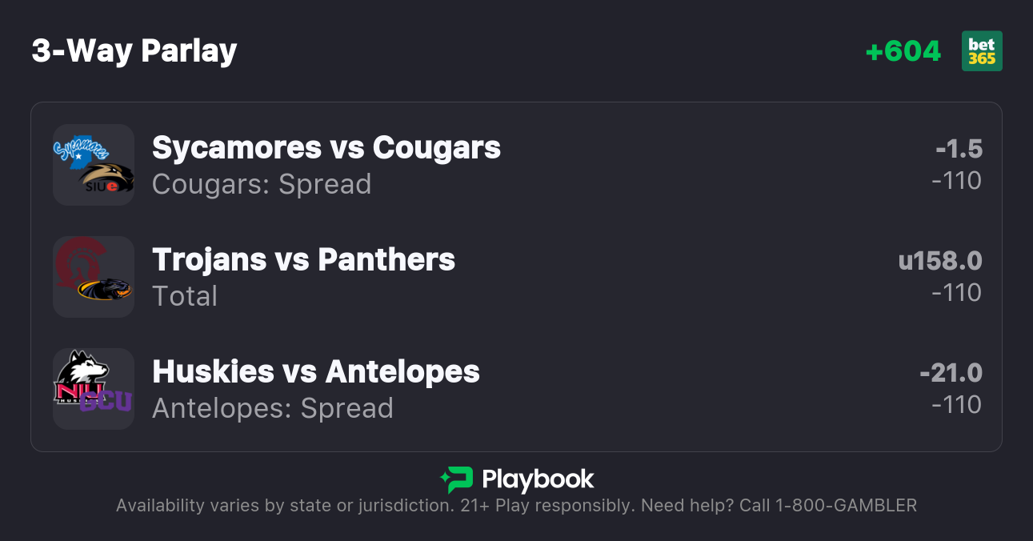1033x541 pixels.
Task: Click the Sycamores vs Cougars team logo
Action: coord(93,165)
